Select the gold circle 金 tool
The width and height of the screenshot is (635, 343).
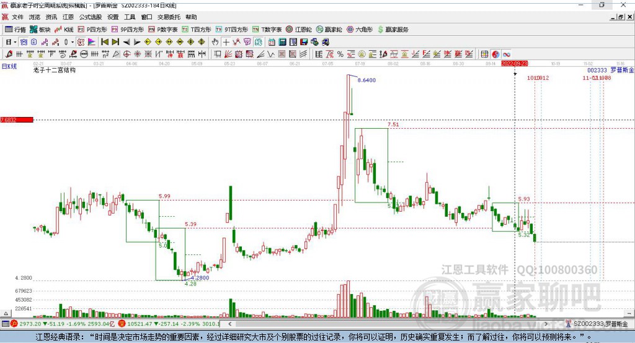click(x=362, y=54)
